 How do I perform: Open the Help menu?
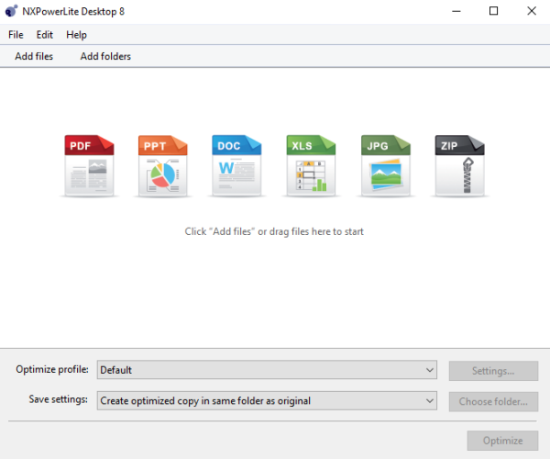click(x=76, y=35)
